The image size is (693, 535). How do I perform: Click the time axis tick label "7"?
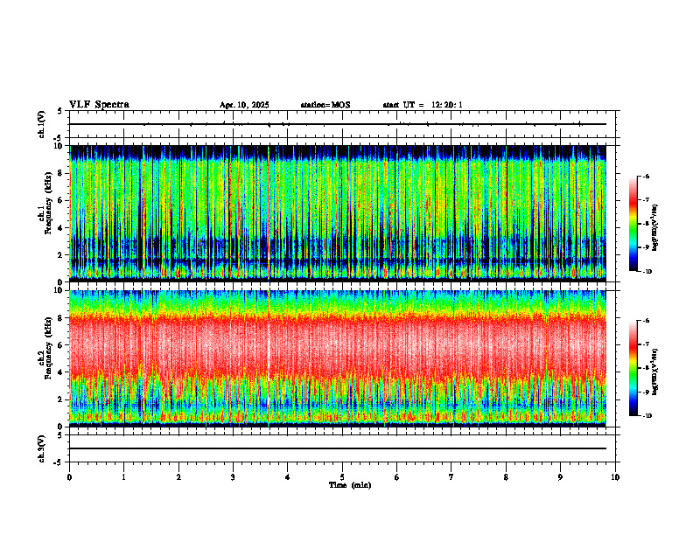tap(451, 477)
